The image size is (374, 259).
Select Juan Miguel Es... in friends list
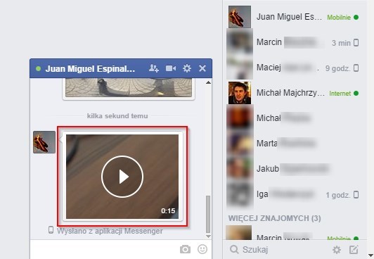[294, 17]
